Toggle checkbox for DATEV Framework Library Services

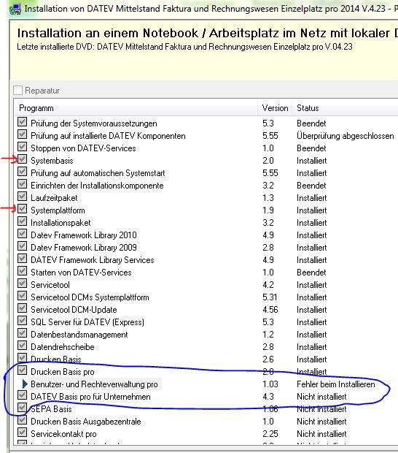point(22,259)
